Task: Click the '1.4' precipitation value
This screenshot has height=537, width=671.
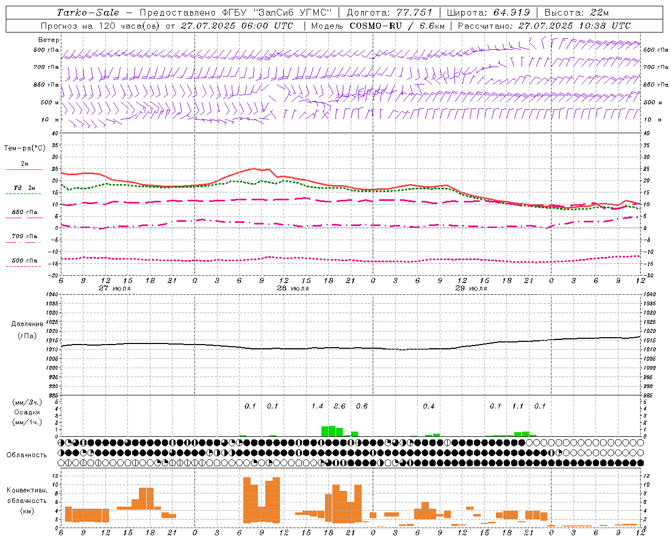Action: pyautogui.click(x=317, y=406)
